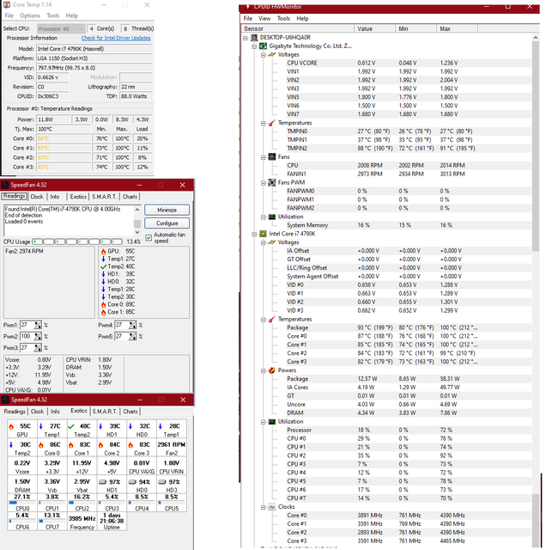Click the flame icon next to GPU 55C in SpeedFan Readings
The image size is (546, 550).
103,251
